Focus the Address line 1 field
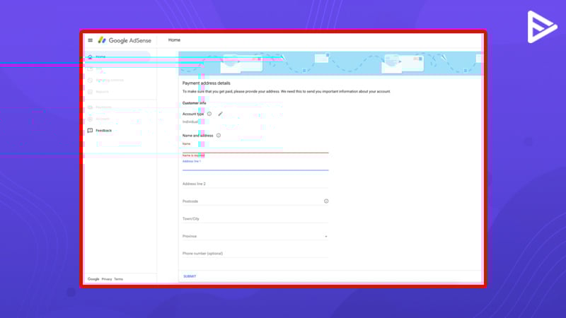This screenshot has height=318, width=566. pyautogui.click(x=255, y=165)
